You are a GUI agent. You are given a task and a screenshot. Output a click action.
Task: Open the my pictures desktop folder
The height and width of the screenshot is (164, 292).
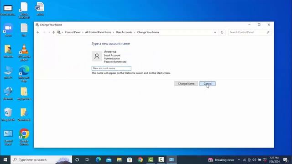[x=24, y=93]
